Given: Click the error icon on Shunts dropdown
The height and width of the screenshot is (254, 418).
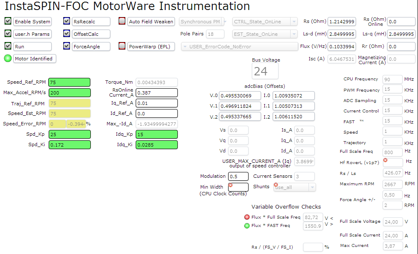Looking at the screenshot, I should [276, 185].
